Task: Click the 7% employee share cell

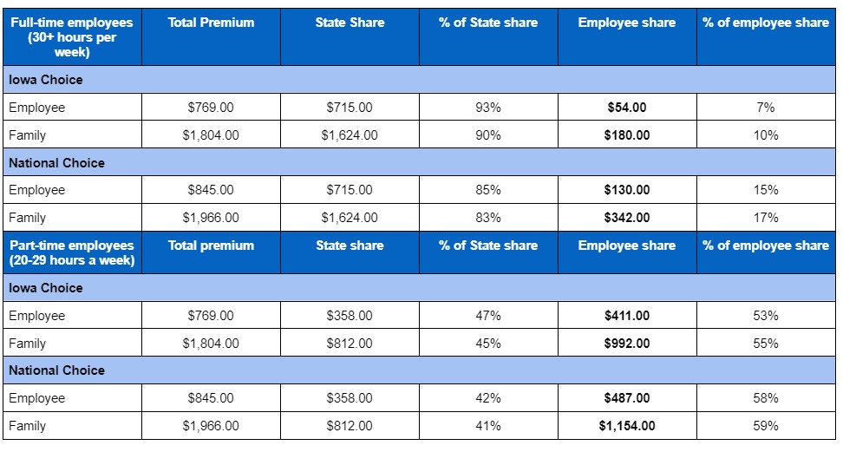Action: (765, 108)
